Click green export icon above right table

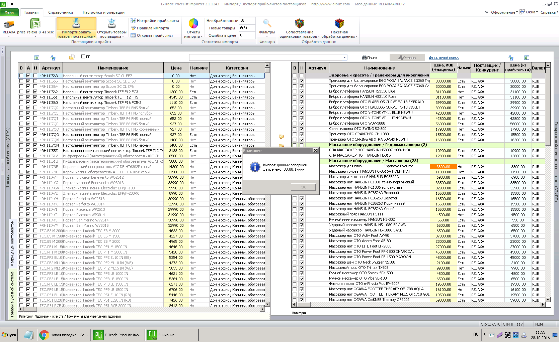tap(527, 57)
